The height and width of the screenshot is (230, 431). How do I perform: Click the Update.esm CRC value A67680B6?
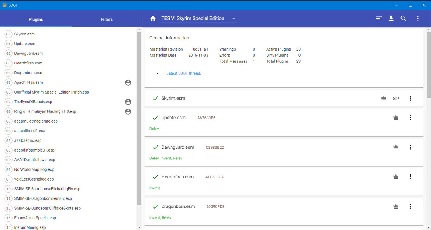pyautogui.click(x=206, y=118)
